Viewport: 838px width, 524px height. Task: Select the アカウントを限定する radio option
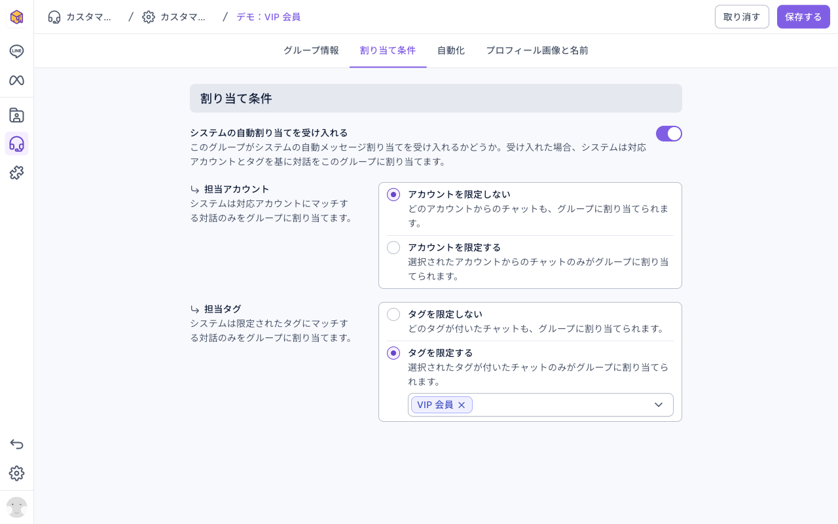[x=393, y=248]
